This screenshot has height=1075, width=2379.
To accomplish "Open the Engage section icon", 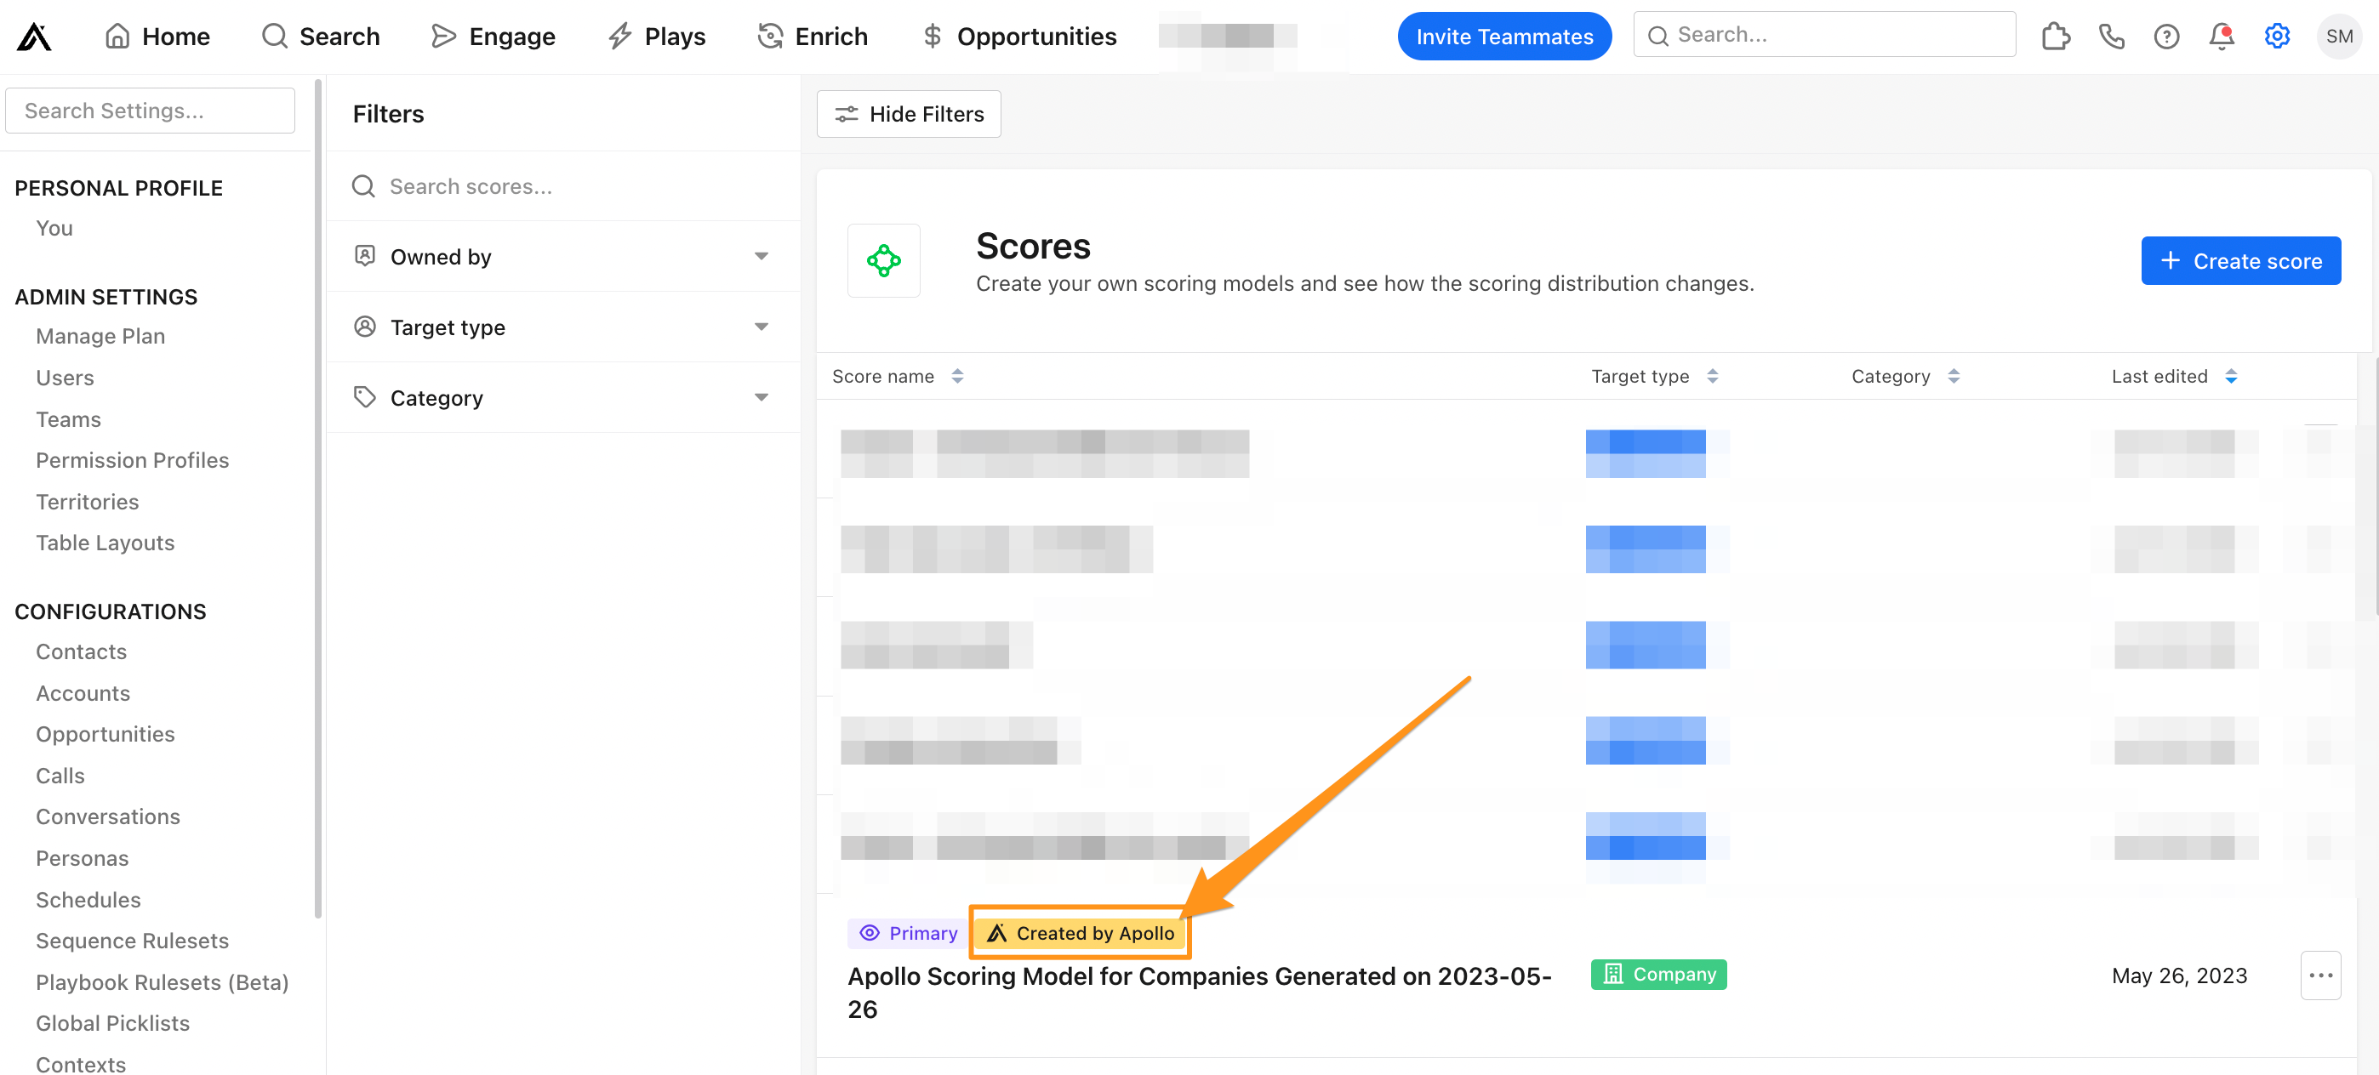I will 444,36.
